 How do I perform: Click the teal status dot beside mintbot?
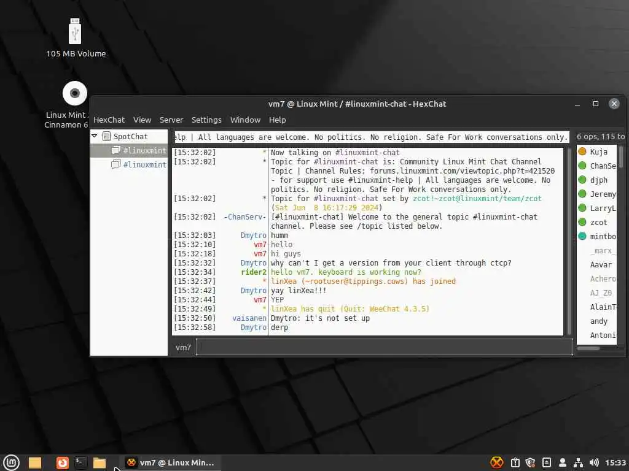(x=582, y=236)
